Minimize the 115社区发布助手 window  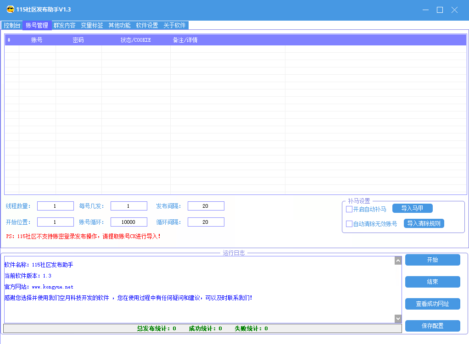tap(425, 10)
